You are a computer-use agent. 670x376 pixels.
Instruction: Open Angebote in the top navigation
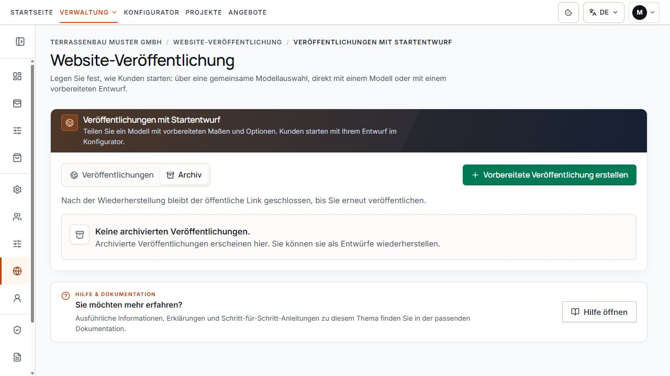point(248,13)
